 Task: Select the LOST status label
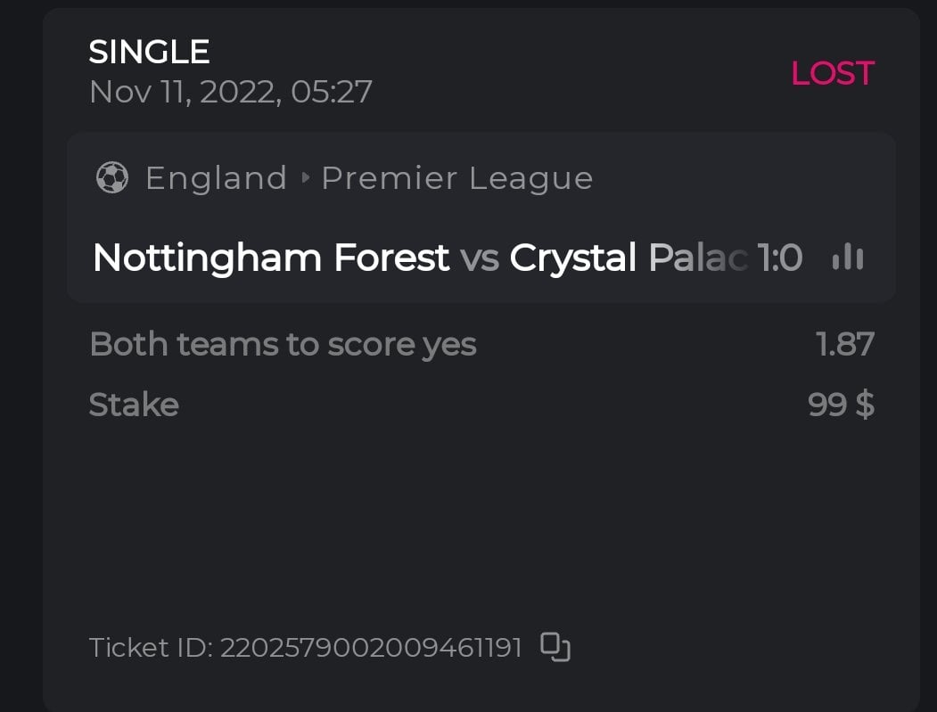point(832,73)
